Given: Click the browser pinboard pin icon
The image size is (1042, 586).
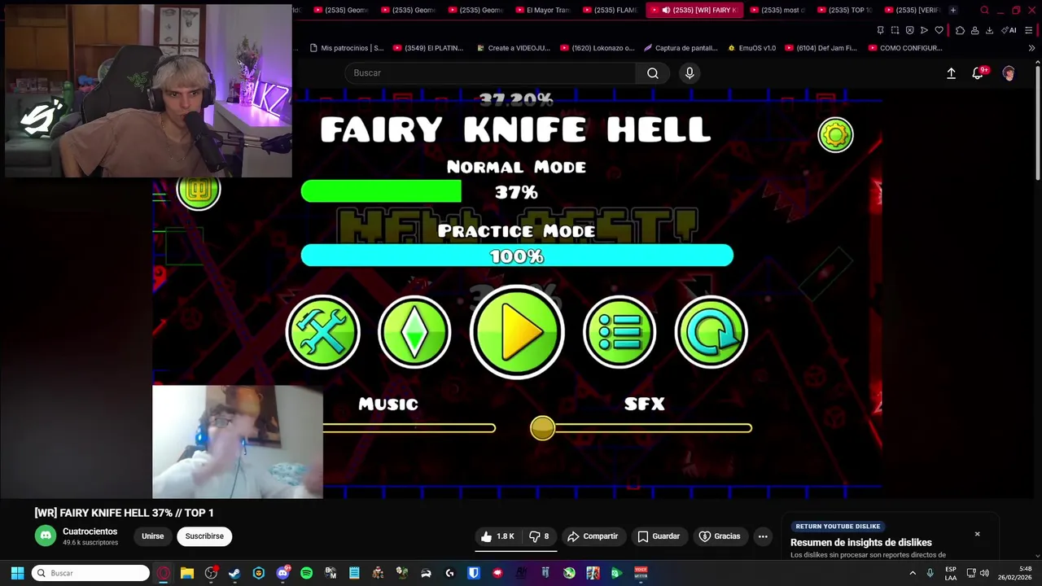Looking at the screenshot, I should tap(880, 30).
